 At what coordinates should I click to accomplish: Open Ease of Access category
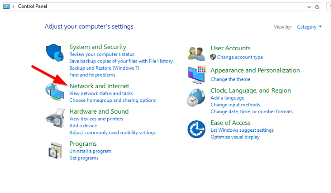pyautogui.click(x=230, y=122)
